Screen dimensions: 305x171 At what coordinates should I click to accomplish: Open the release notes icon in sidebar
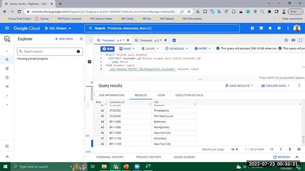point(7,146)
